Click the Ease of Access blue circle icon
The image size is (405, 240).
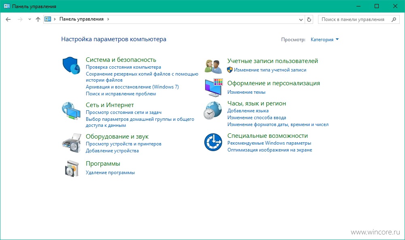[213, 142]
